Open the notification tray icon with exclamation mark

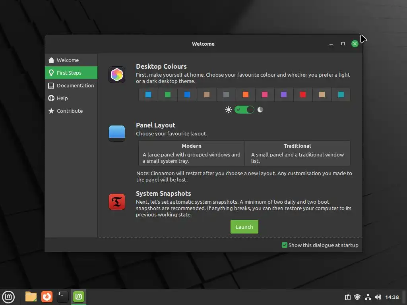(347, 297)
